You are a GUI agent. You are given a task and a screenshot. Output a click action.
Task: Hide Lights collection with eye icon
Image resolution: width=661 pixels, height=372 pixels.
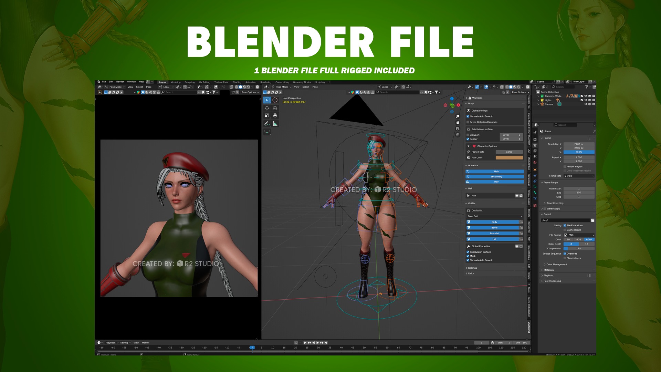(586, 100)
